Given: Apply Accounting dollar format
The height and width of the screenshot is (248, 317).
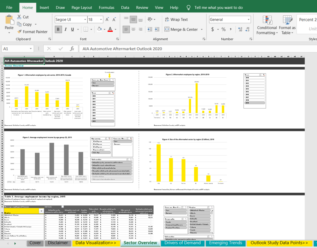Looking at the screenshot, I should click(212, 29).
